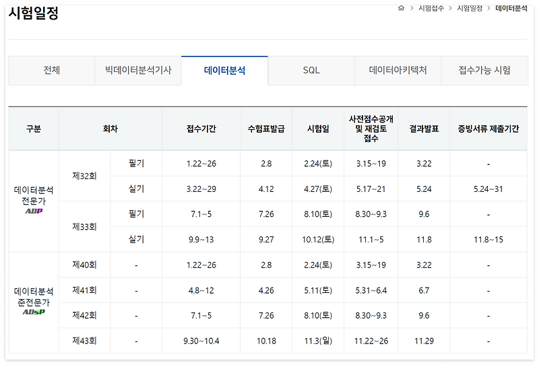Go to 시험일정 in the breadcrumb
The image size is (539, 365).
470,8
